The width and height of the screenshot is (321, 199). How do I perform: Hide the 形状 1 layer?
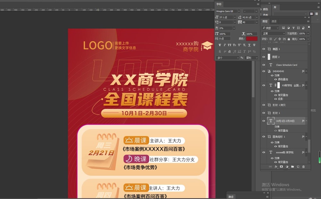coord(264,113)
